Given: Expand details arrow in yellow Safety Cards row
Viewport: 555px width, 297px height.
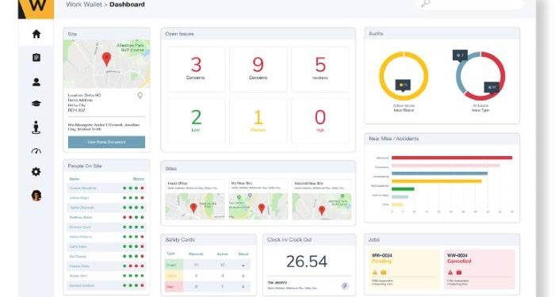Looking at the screenshot, I should pos(243,276).
